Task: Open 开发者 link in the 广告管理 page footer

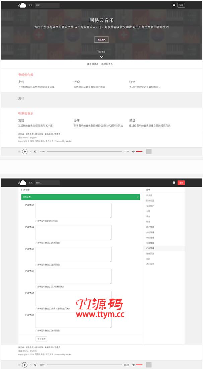Action: click(21, 347)
